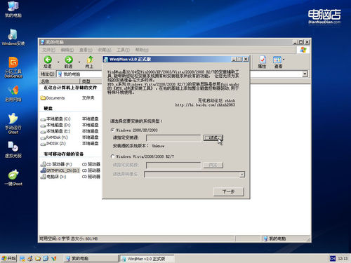Open the 文件(F) menu
This screenshot has width=351, height=263.
point(48,50)
